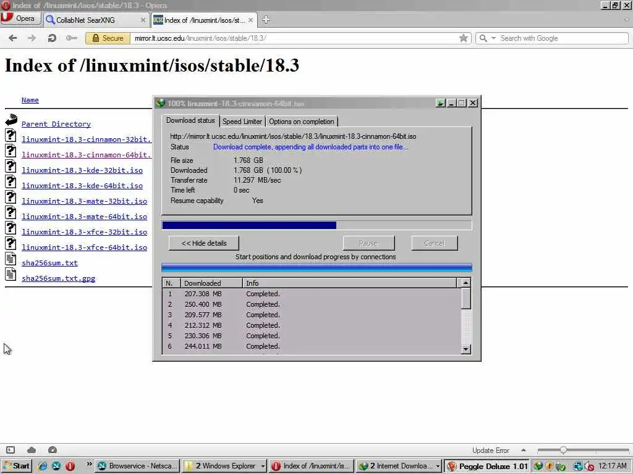Close the Index of /linuxmint tab
The image size is (633, 474).
point(251,20)
